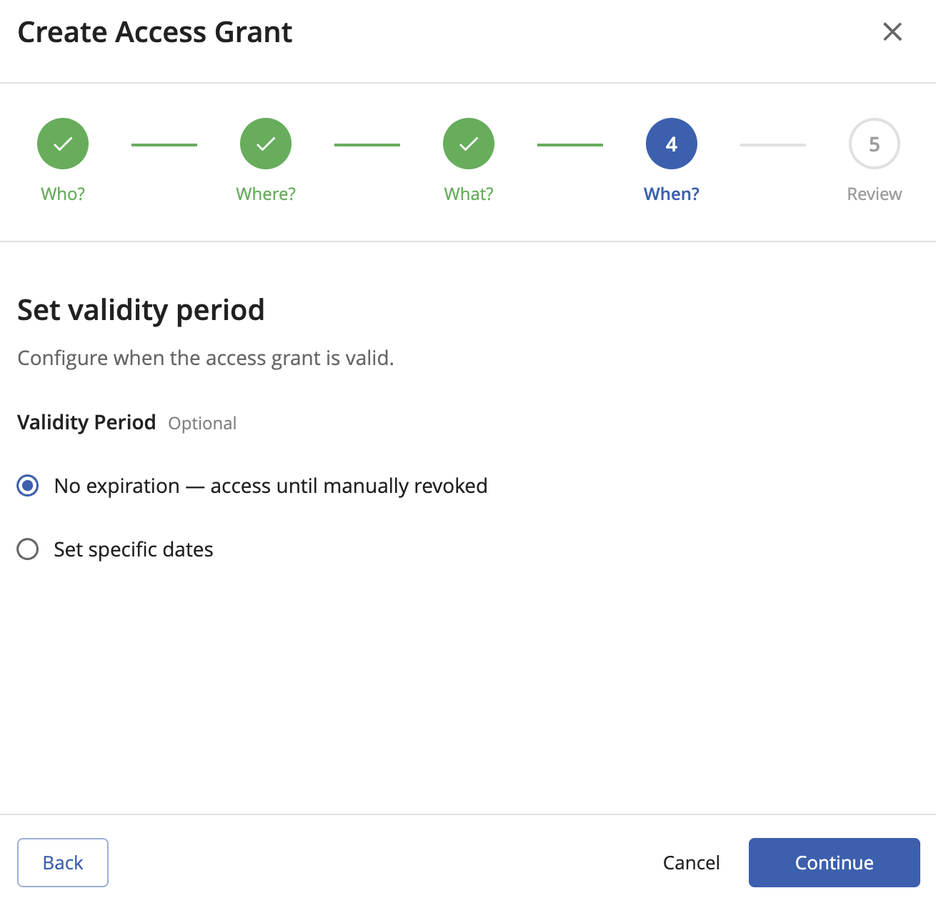Go to the completed Where? step
Viewport: 936px width, 903px height.
point(266,144)
